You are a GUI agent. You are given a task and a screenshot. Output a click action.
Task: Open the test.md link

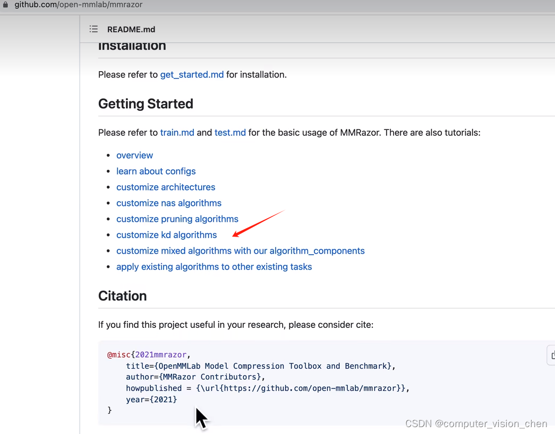(x=230, y=133)
